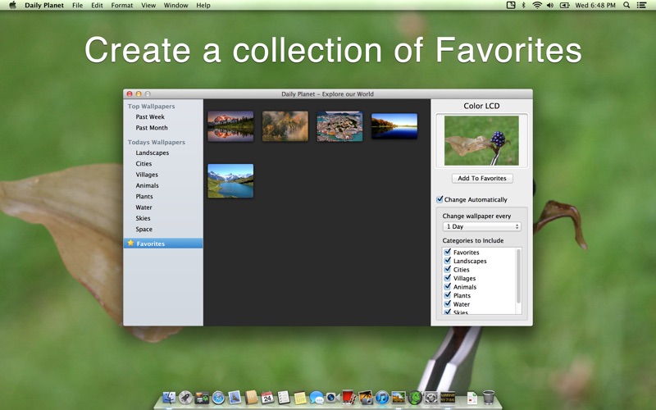Open the Window menu
This screenshot has height=410, width=656.
[x=175, y=5]
